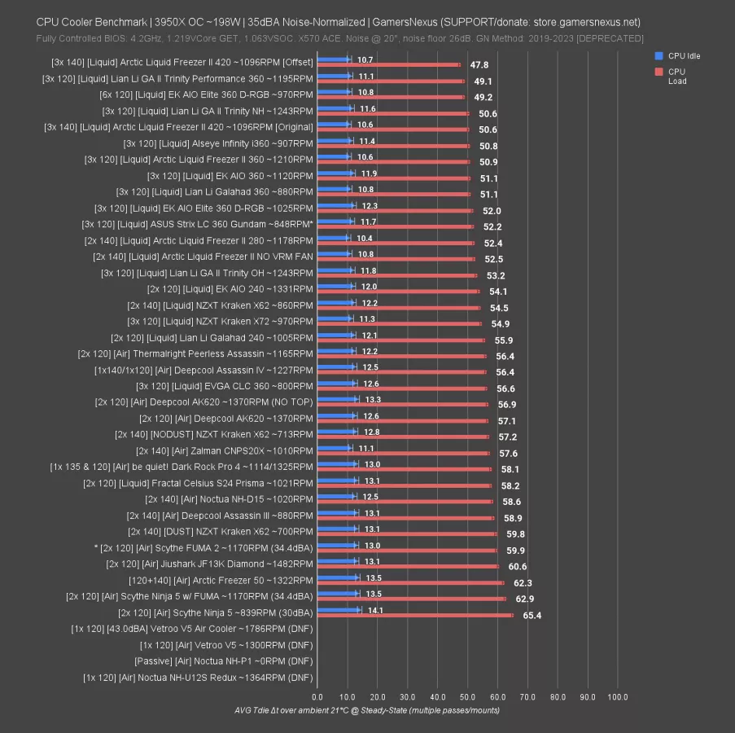735x733 pixels.
Task: Click the CPU Load legend label
Action: (677, 77)
